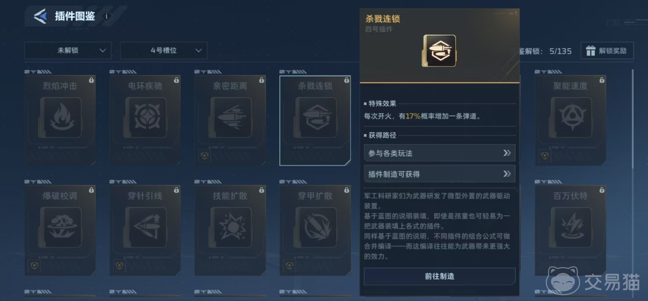Expand the 插件制造可获得 path entry
This screenshot has height=301, width=648.
tap(439, 174)
